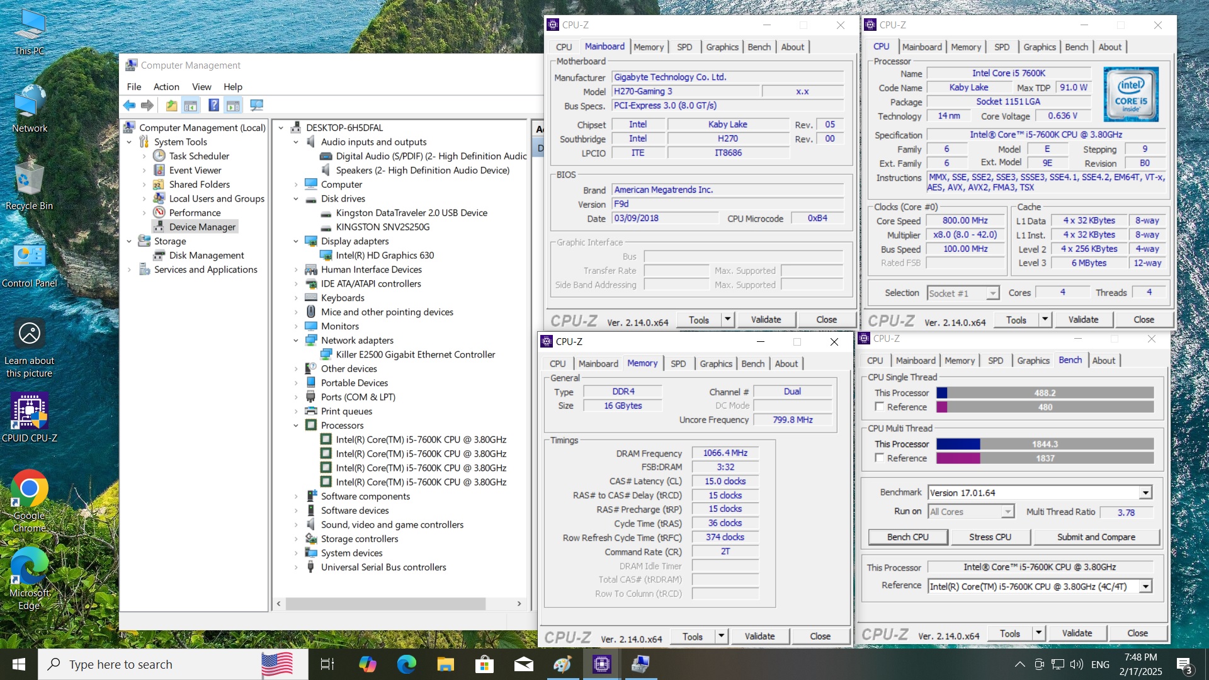Expand Services and Applications in tree

(x=130, y=269)
